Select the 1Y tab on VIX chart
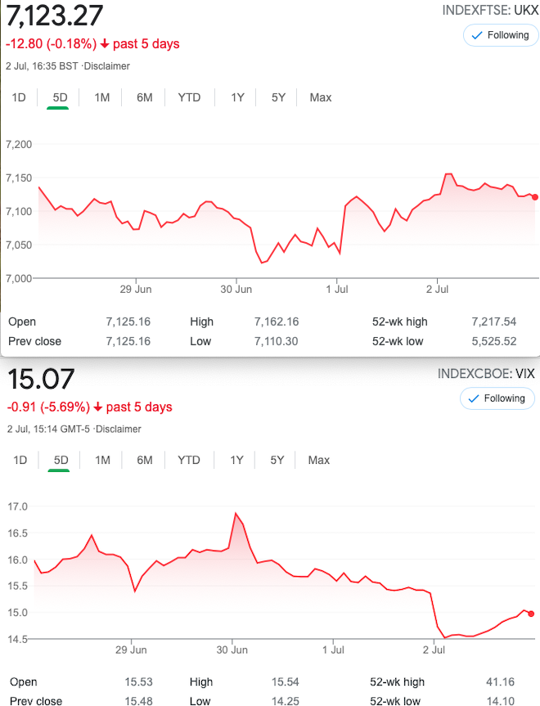Screen dimensions: 540x706 [x=236, y=460]
